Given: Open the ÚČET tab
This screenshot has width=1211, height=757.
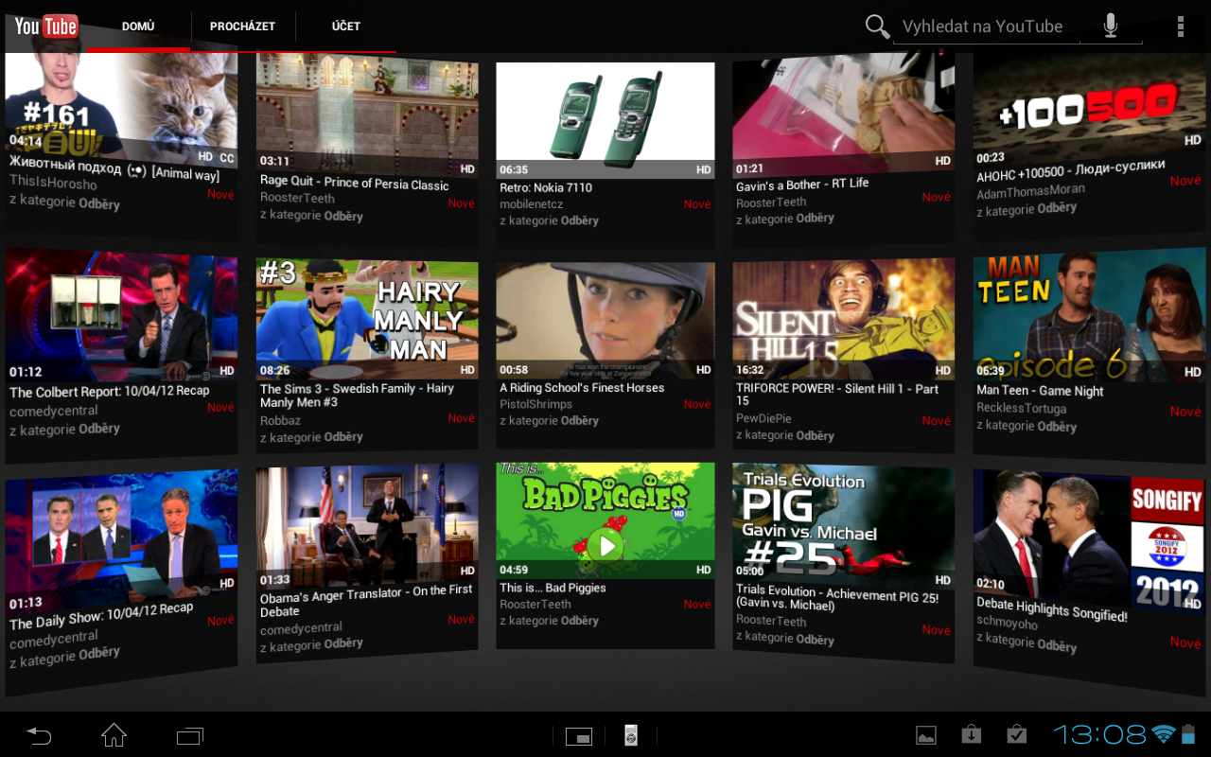Looking at the screenshot, I should pos(345,26).
